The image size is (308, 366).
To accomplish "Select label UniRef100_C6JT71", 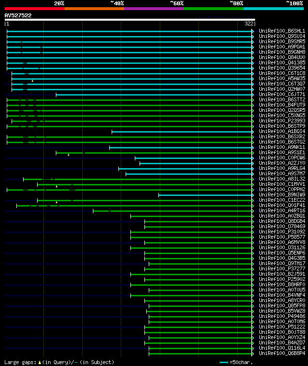I will tap(282, 94).
